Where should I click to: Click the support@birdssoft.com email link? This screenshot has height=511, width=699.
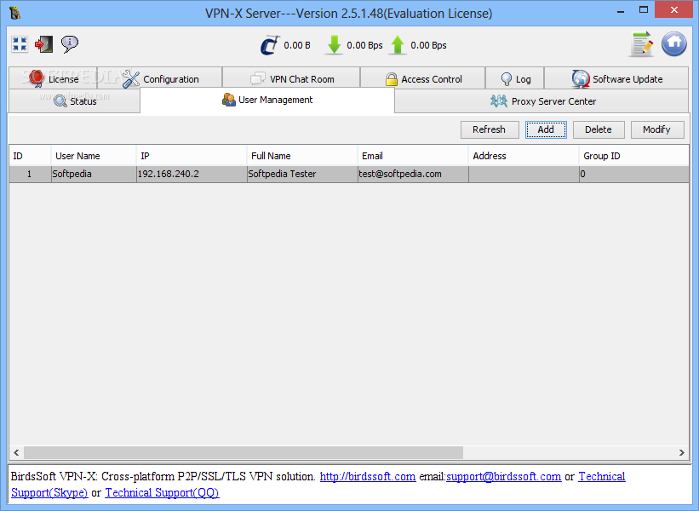pyautogui.click(x=504, y=477)
